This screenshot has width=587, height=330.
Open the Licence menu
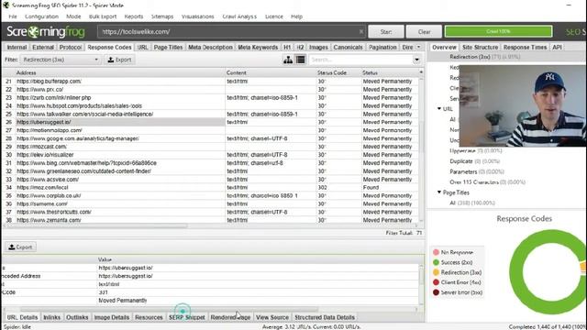click(274, 16)
